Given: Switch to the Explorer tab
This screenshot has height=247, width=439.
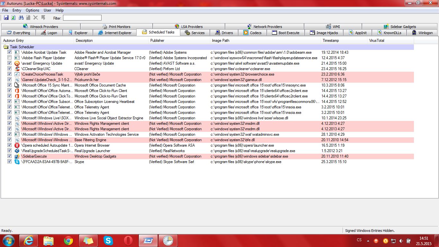Looking at the screenshot, I should 78,33.
